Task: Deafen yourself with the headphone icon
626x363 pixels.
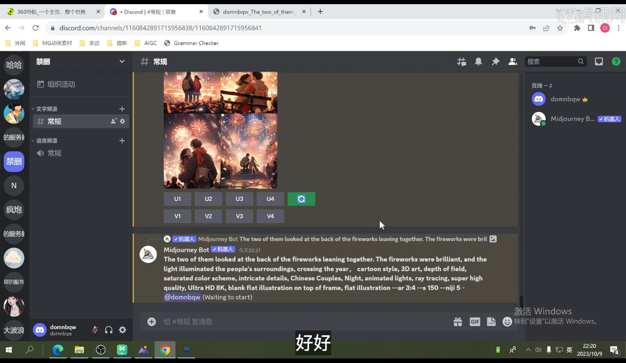Action: pos(108,330)
